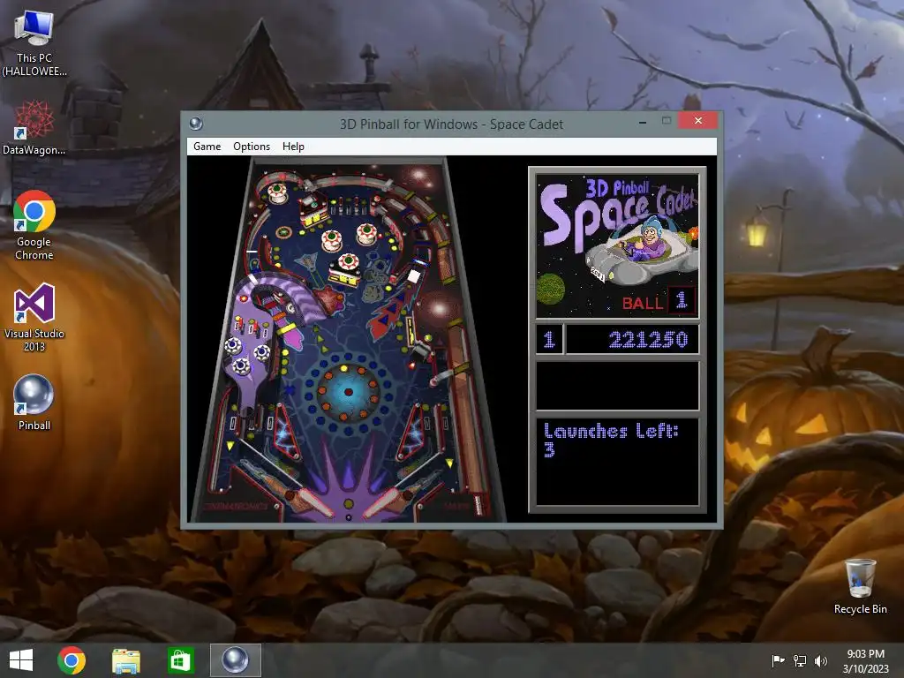Viewport: 904px width, 678px height.
Task: Click the score value 221250
Action: click(648, 340)
